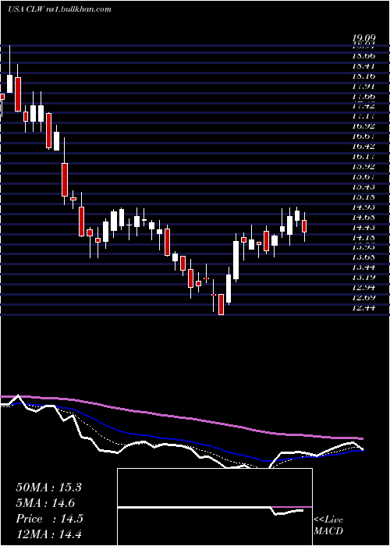Viewport: 390px width, 546px height.
Task: Select the '5MA : 14.6' value
Action: (x=45, y=503)
